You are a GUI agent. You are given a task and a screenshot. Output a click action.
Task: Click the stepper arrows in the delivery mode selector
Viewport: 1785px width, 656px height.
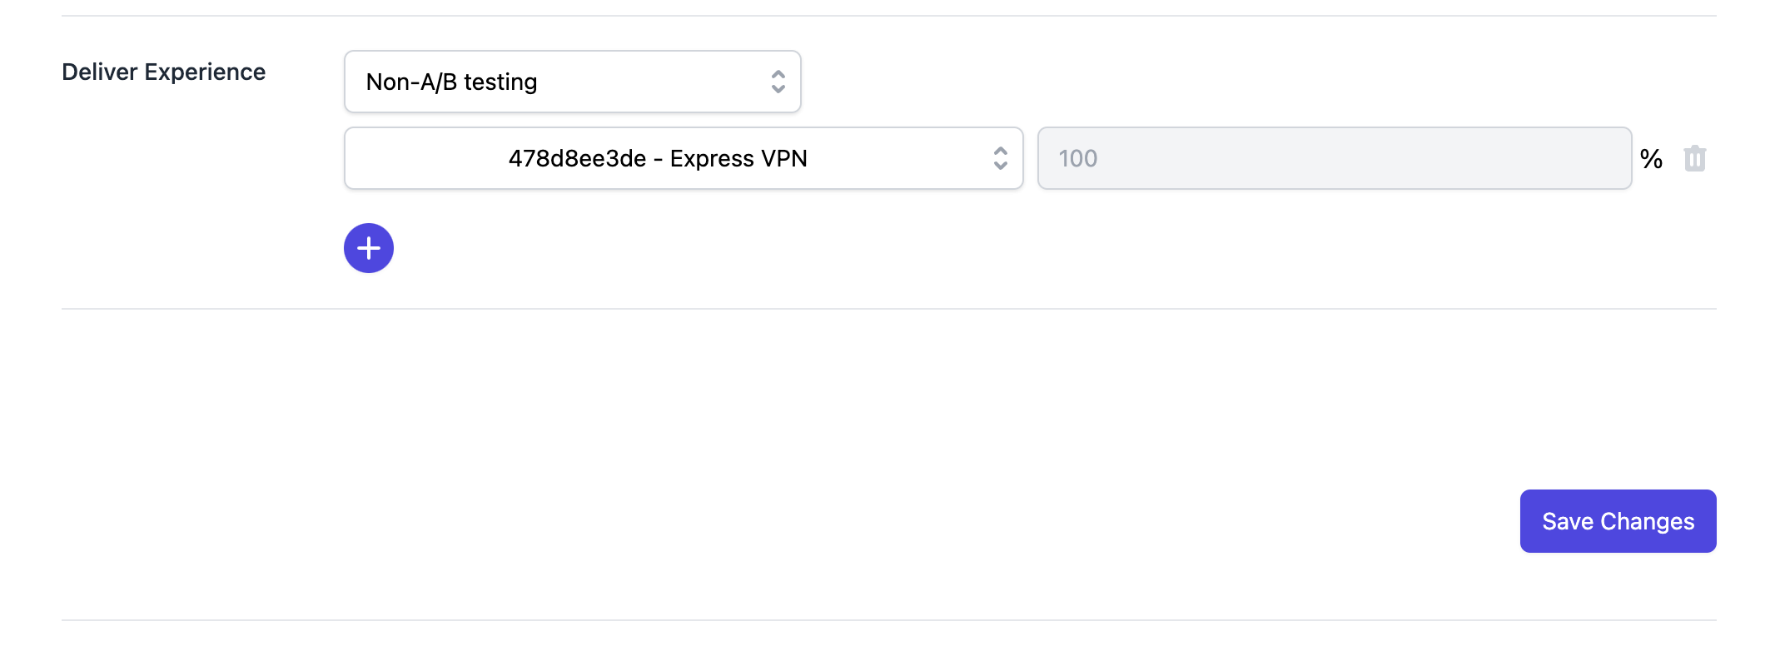point(778,81)
